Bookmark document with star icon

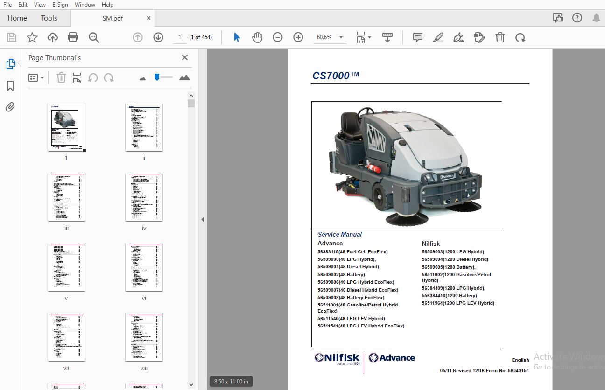tap(32, 37)
